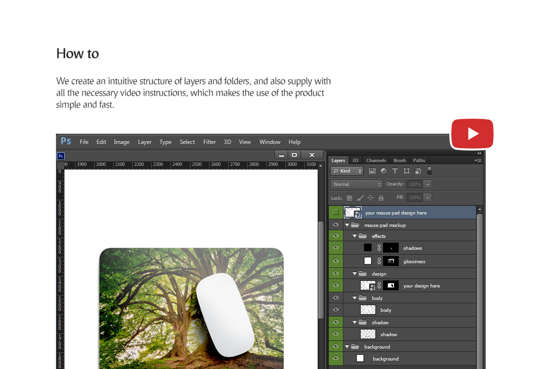Filter layers by smart objects
This screenshot has width=553, height=369.
pyautogui.click(x=418, y=171)
